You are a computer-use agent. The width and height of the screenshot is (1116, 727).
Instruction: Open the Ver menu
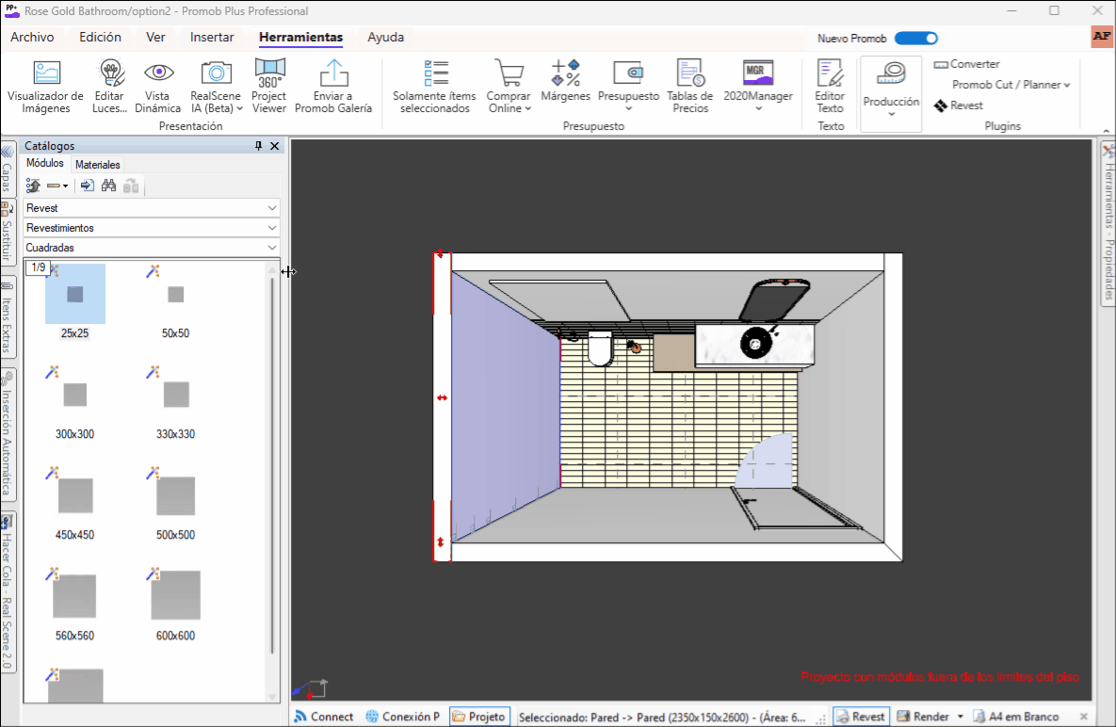(x=155, y=37)
